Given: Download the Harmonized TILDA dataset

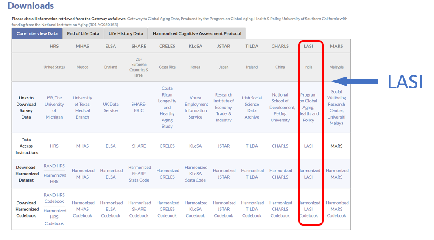Looking at the screenshot, I should click(252, 174).
